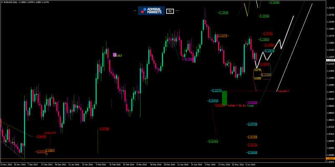Image resolution: width=335 pixels, height=167 pixels.
Task: Select the orange horizontal line at chart bottom
Action: pos(163,159)
